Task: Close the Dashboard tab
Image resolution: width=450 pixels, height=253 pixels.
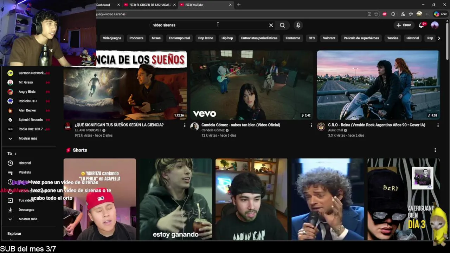Action: coord(118,5)
